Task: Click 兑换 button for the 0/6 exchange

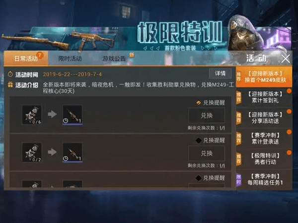Action: [207, 115]
